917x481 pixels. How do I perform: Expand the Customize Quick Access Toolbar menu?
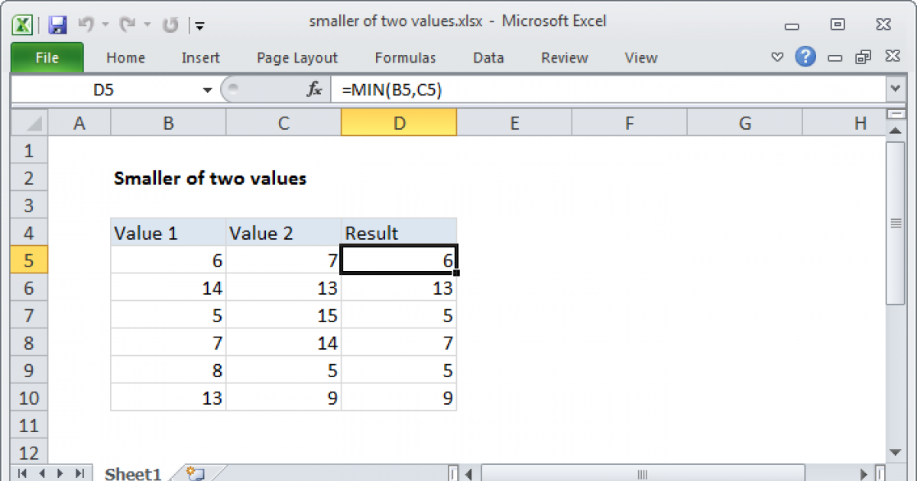pyautogui.click(x=199, y=25)
